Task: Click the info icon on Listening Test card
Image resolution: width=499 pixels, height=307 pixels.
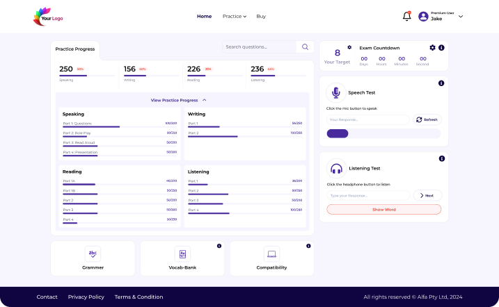Action: [441, 159]
